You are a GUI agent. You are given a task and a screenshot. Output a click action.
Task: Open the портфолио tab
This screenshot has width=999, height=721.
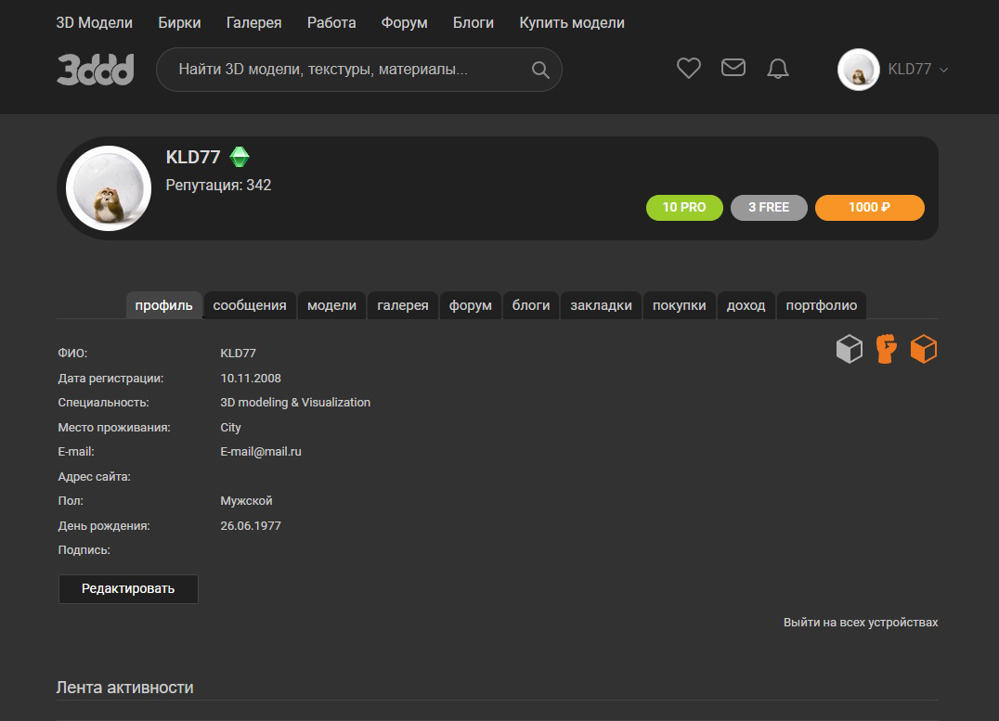click(822, 305)
